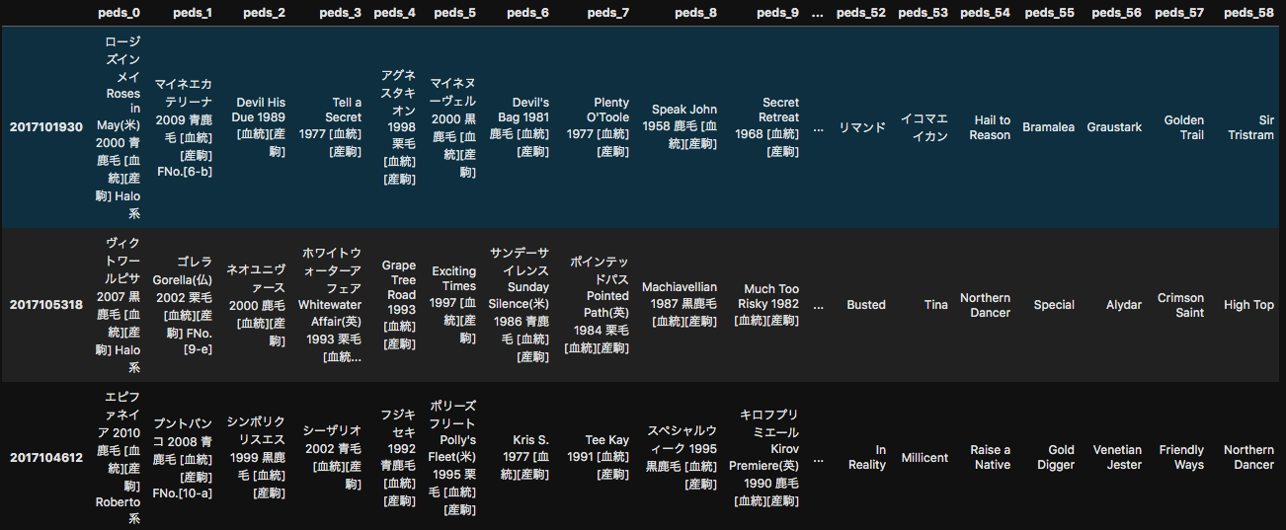The image size is (1286, 530).
Task: Click the Hail to Reason cell
Action: coord(990,127)
